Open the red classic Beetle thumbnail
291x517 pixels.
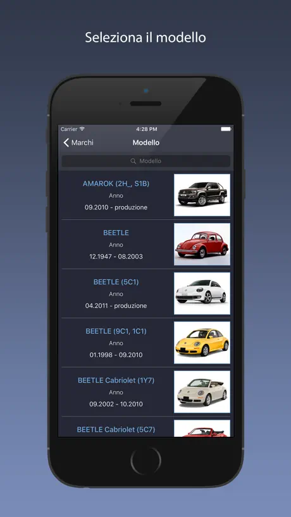coord(202,244)
